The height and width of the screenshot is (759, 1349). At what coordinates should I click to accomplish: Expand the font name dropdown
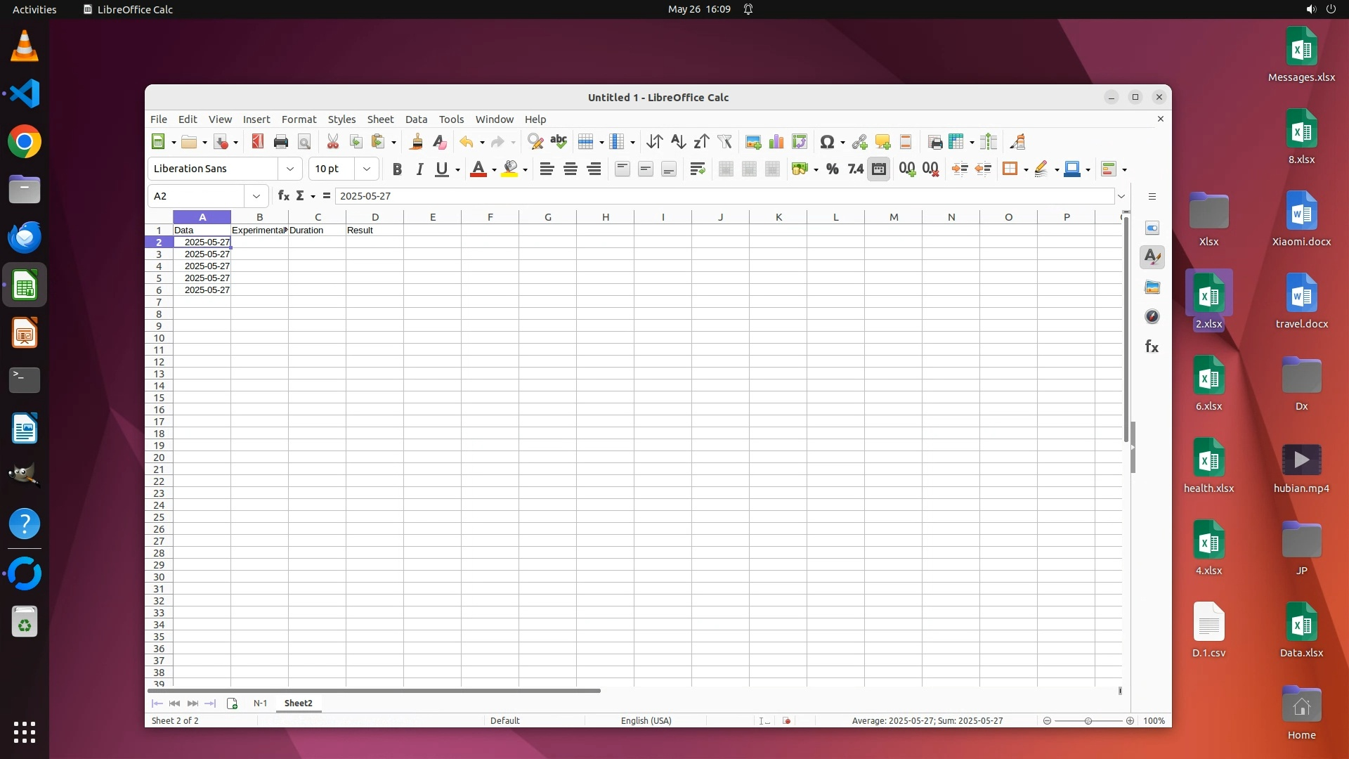coord(290,169)
